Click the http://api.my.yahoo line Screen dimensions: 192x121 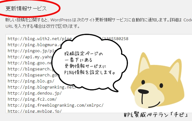tap(30, 57)
